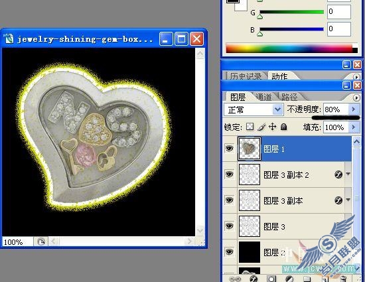Click document horizontal scroll right arrow

click(x=189, y=242)
